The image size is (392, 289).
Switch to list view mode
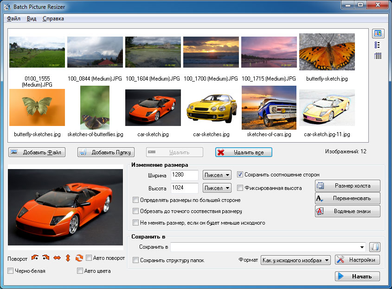pos(378,45)
